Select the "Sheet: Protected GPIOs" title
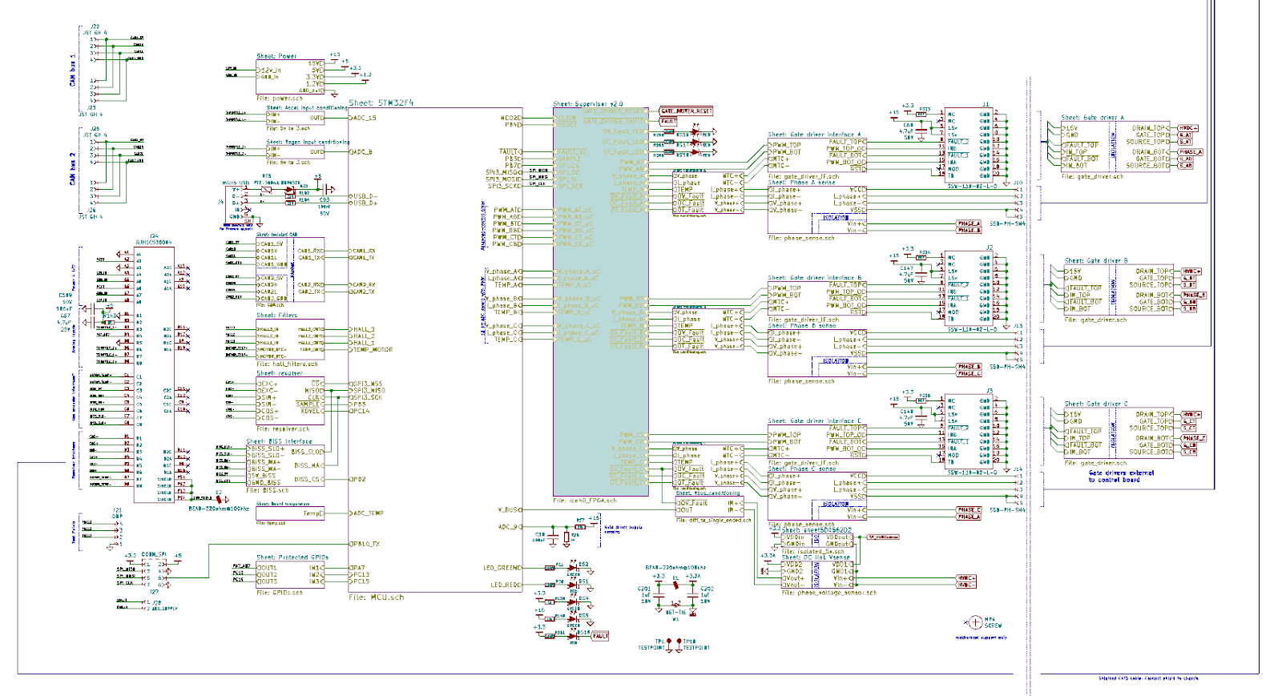Image resolution: width=1282 pixels, height=696 pixels. (x=292, y=557)
